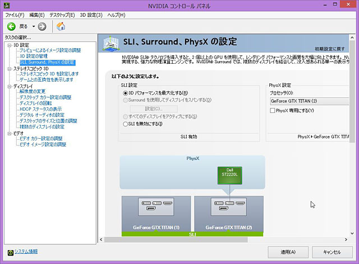Click the green Back arrow icon

pyautogui.click(x=11, y=26)
